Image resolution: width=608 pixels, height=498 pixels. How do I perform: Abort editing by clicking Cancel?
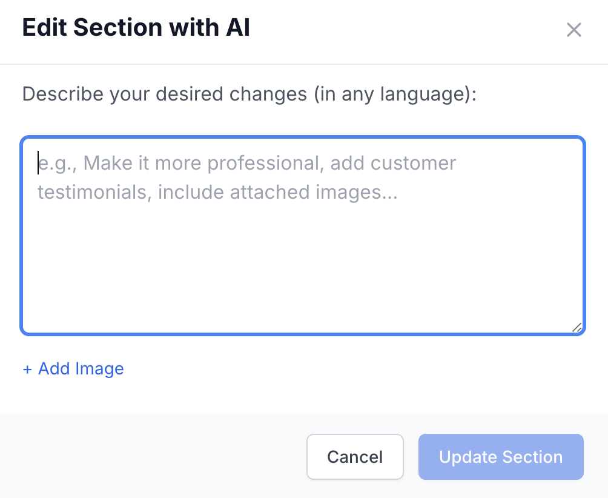(x=355, y=457)
